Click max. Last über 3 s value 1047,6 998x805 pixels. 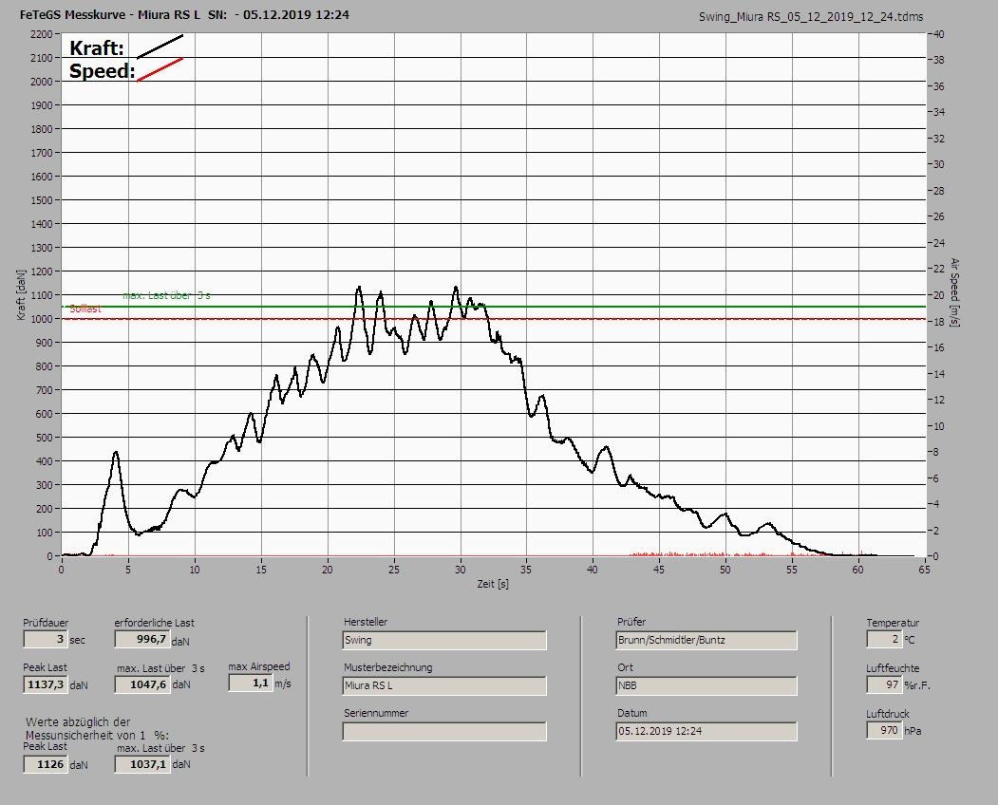click(142, 684)
